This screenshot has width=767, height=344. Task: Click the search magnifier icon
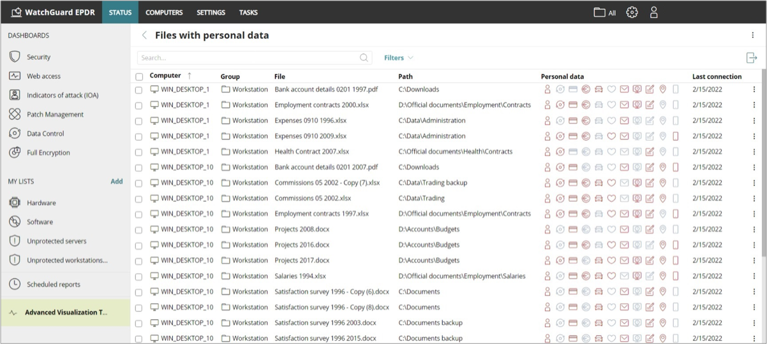click(x=364, y=58)
